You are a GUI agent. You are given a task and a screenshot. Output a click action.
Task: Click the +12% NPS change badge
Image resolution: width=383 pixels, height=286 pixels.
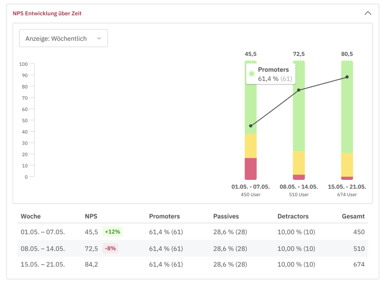[112, 232]
